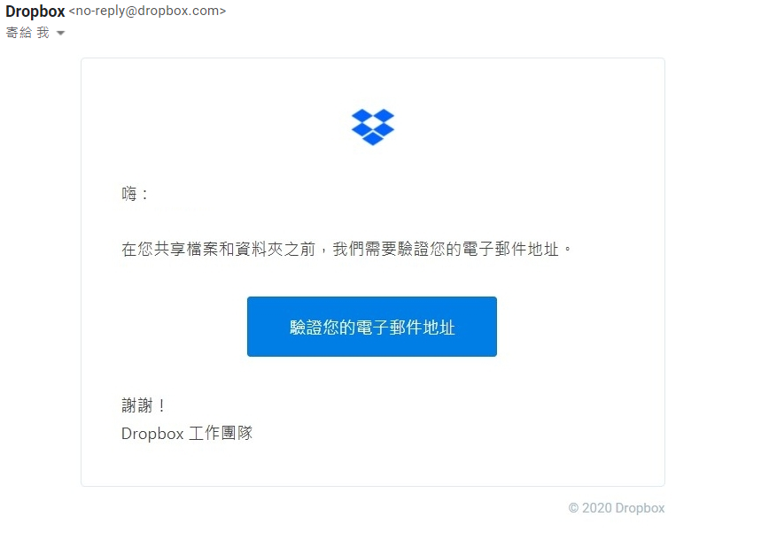Screen dimensions: 761x555
Task: Click 2020 in the footer
Action: [597, 508]
